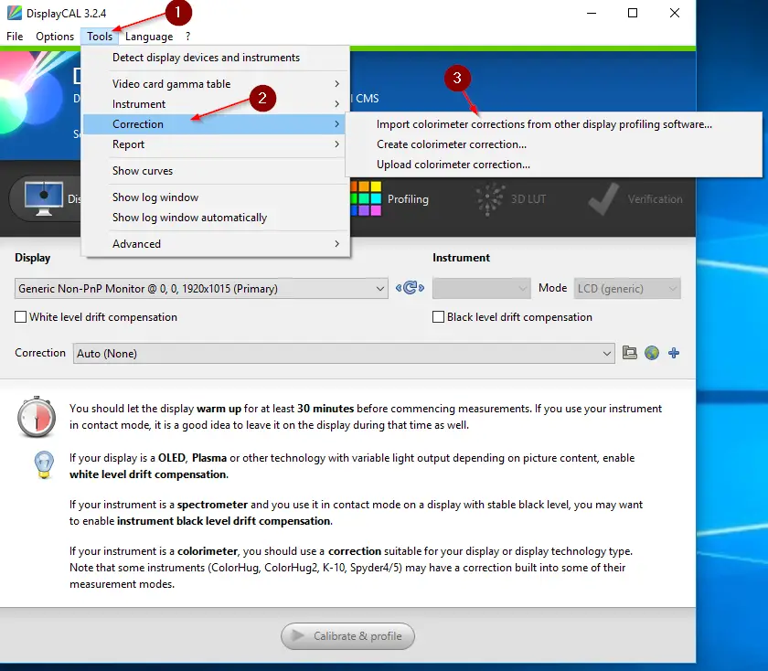
Task: Switch to the Verification tab label
Action: pos(655,199)
